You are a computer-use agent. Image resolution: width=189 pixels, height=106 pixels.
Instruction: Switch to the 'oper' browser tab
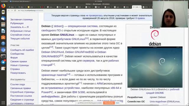[x=118, y=7]
